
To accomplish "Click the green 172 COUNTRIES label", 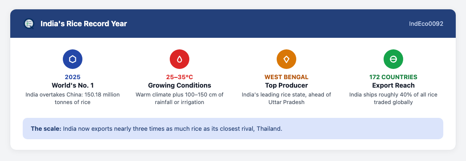I will pos(393,77).
